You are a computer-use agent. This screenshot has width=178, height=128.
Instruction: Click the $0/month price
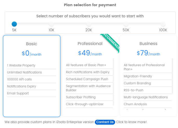tap(32, 54)
